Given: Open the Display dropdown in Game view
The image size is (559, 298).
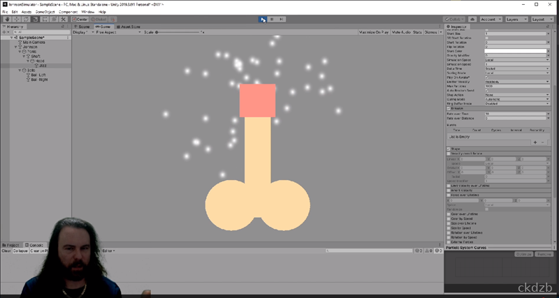Looking at the screenshot, I should [83, 32].
